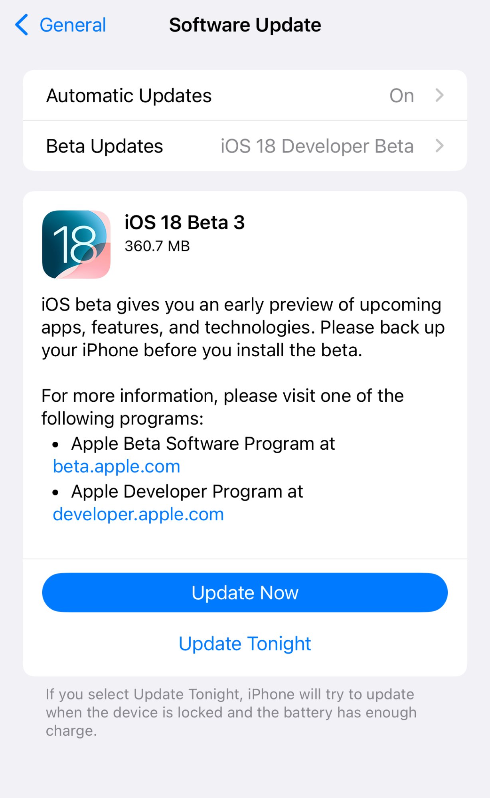Tap the iOS 18 Beta 3 title
Screen dimensions: 490x798
click(184, 222)
